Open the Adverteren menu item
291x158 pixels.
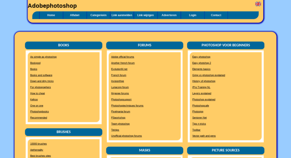[x=169, y=15]
